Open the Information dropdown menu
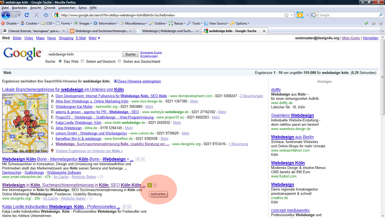The height and width of the screenshot is (218, 385). 106,23
